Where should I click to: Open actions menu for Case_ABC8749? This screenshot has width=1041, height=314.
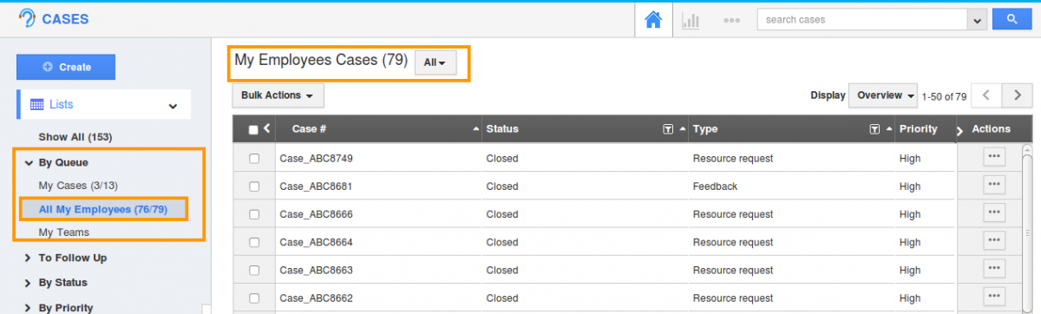pyautogui.click(x=994, y=156)
